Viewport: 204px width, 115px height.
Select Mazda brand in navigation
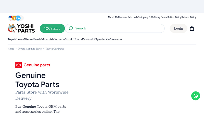click(37, 39)
